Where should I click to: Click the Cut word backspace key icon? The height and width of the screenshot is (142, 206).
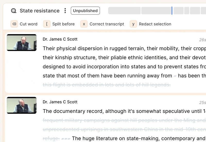point(14,24)
